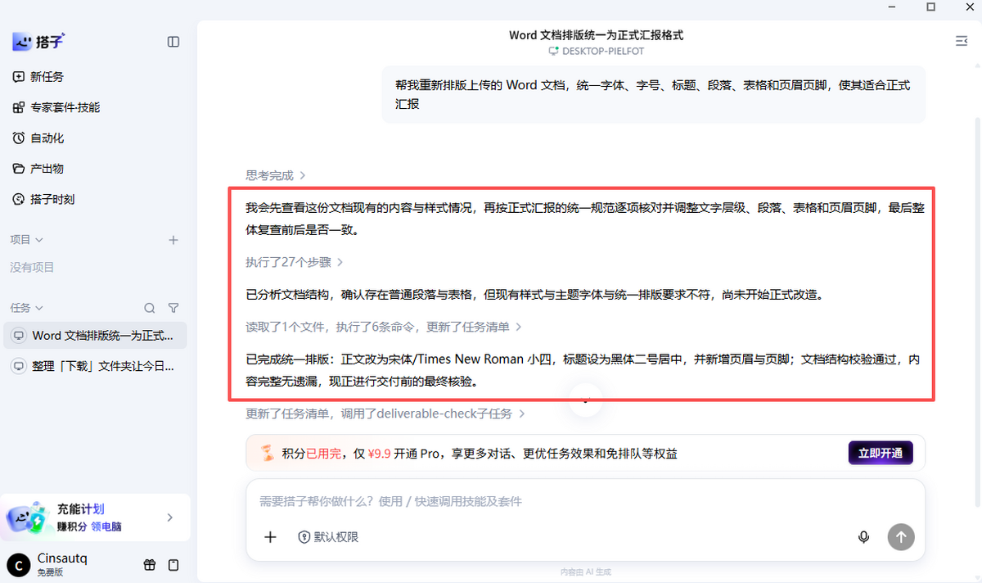Search tasks with the magnifier icon
Viewport: 982px width, 583px height.
pyautogui.click(x=150, y=308)
